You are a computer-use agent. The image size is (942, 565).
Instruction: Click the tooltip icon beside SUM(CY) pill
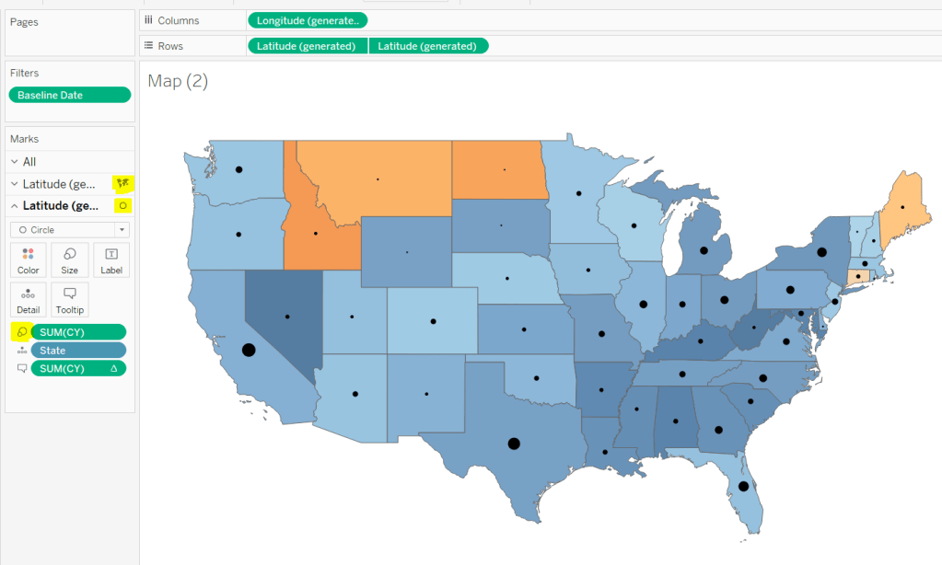coord(21,368)
